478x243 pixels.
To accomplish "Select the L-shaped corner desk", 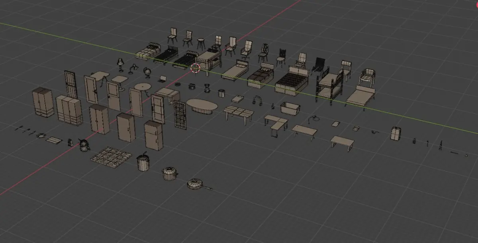I will pyautogui.click(x=276, y=125).
